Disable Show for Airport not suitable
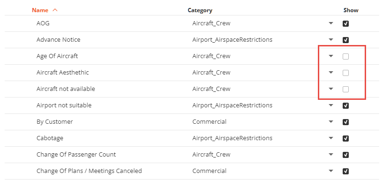The height and width of the screenshot is (180, 382). pos(345,105)
